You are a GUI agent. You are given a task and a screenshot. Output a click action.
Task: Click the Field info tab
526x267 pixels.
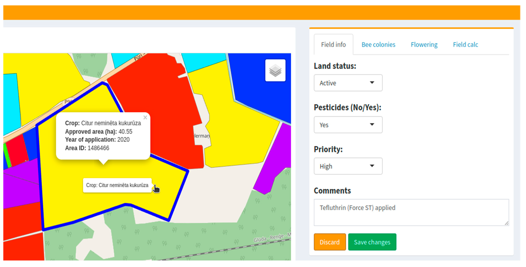point(333,45)
